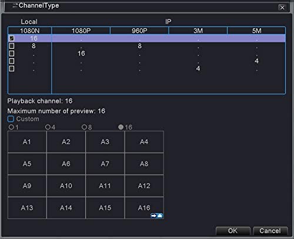
Task: Close the ChannelType dialog with the X
Action: [282, 8]
